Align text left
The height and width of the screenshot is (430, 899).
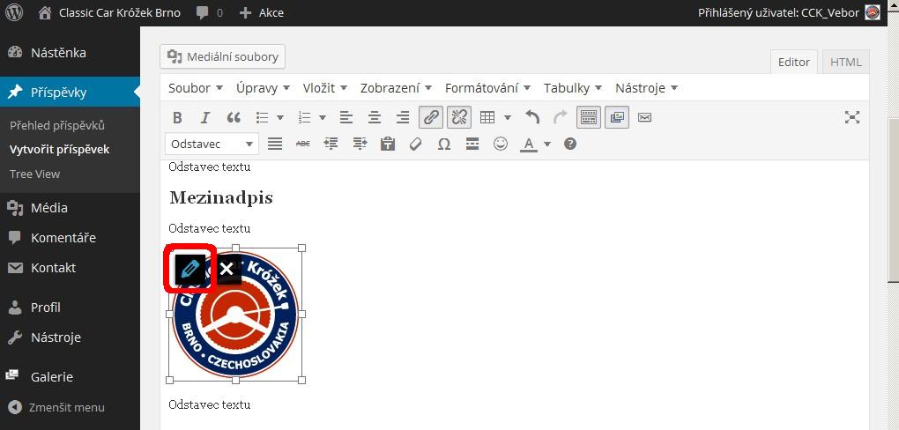345,117
